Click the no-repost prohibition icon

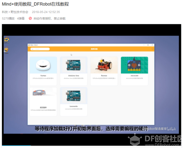30,18
